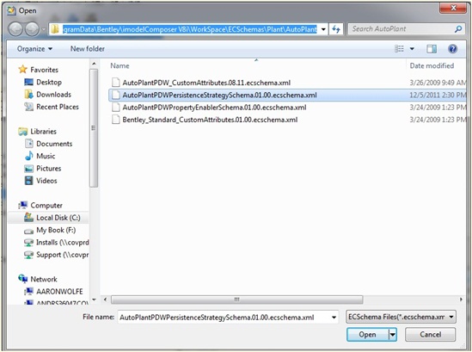Select AARONWOLFE network computer
Viewport: 472px width, 352px height.
[x=59, y=292]
